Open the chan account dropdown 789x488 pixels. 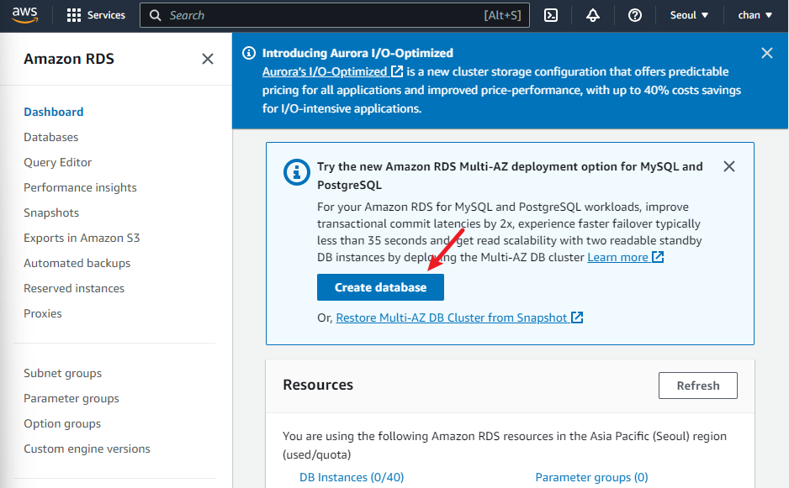pos(755,15)
